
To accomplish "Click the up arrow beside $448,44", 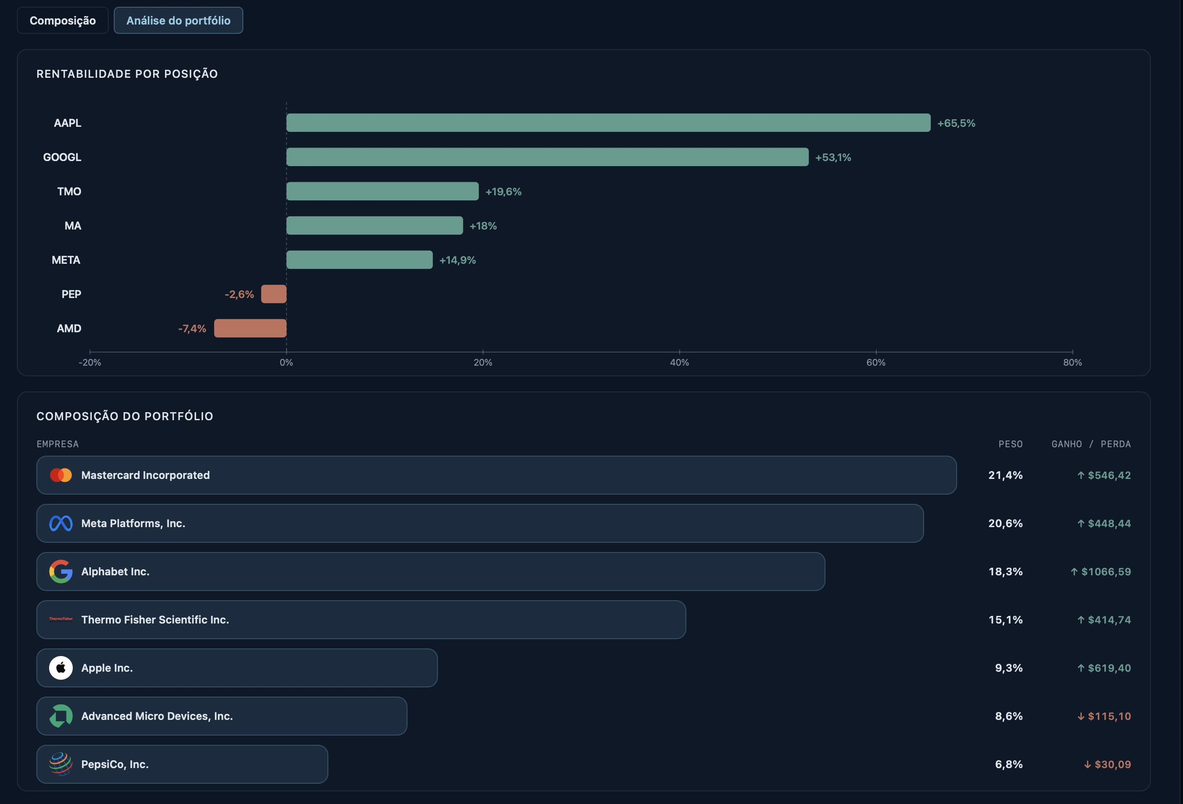I will click(x=1081, y=523).
